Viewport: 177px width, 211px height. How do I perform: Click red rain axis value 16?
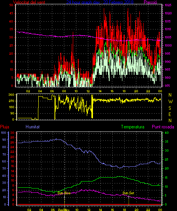pyautogui.click(x=12, y=166)
